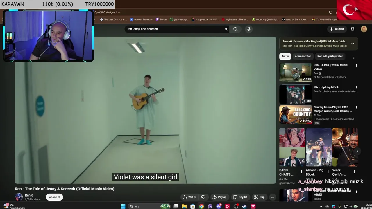Open the Yener Çevik short

[x=345, y=147]
